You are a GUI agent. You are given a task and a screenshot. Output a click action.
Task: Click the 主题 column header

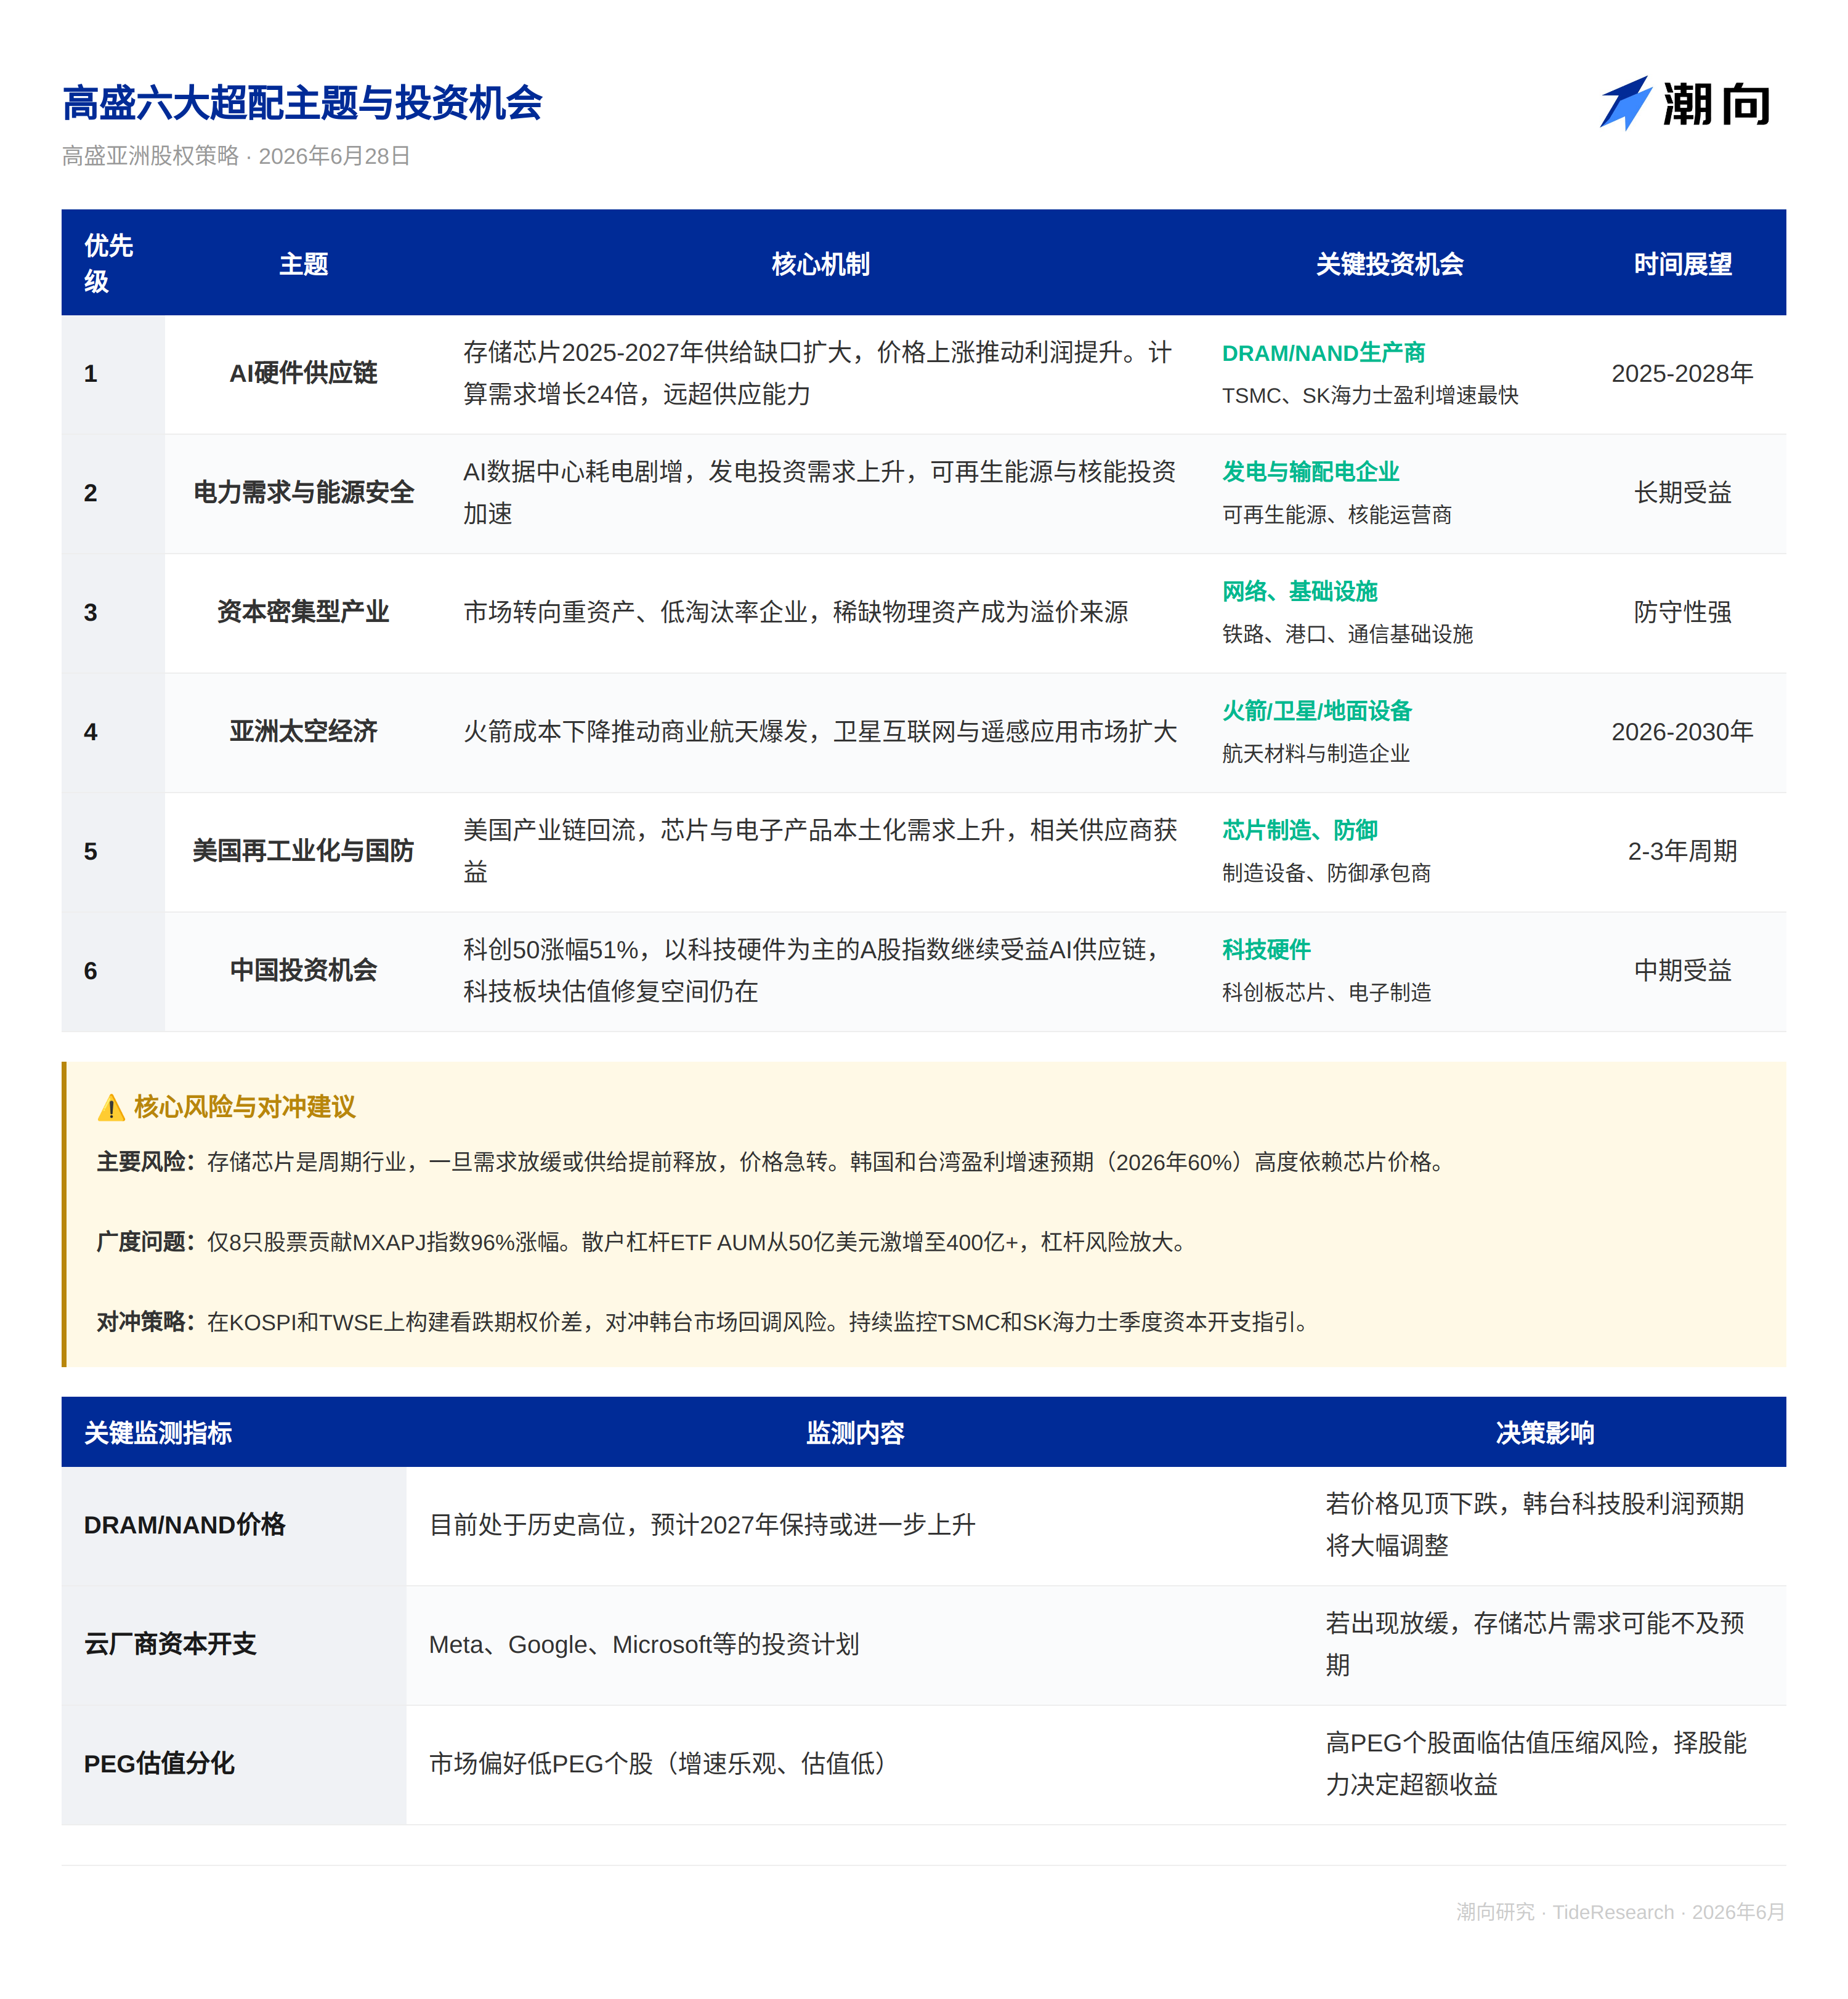coord(303,264)
